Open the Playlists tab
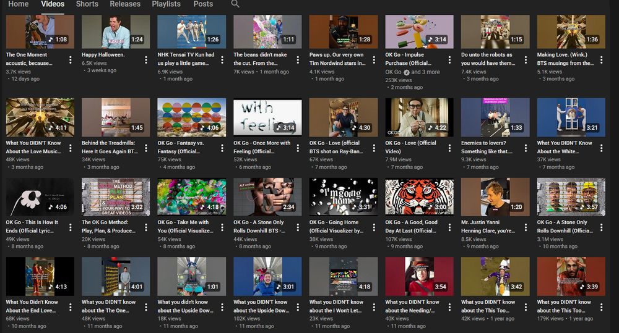Screen dimensions: 619x333 [x=166, y=4]
